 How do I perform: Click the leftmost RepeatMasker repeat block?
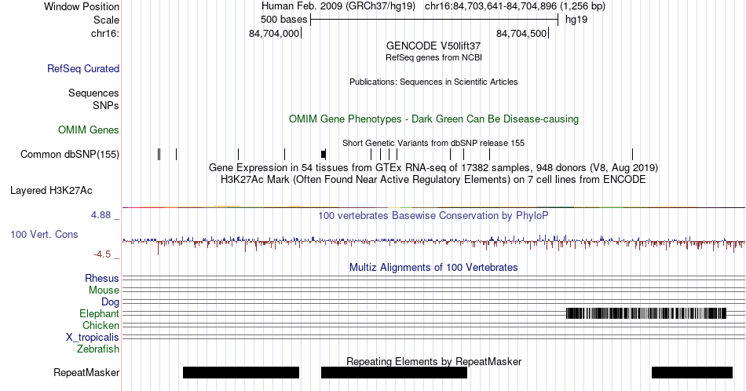[x=241, y=372]
